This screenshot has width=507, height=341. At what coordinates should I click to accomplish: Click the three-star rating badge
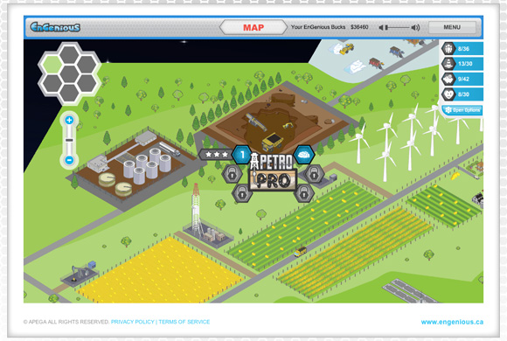coord(216,154)
